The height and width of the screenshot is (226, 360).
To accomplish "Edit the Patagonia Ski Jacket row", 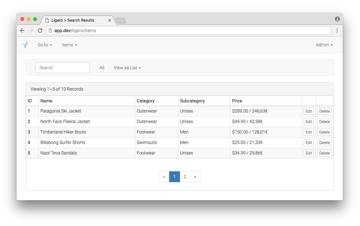I will 308,111.
